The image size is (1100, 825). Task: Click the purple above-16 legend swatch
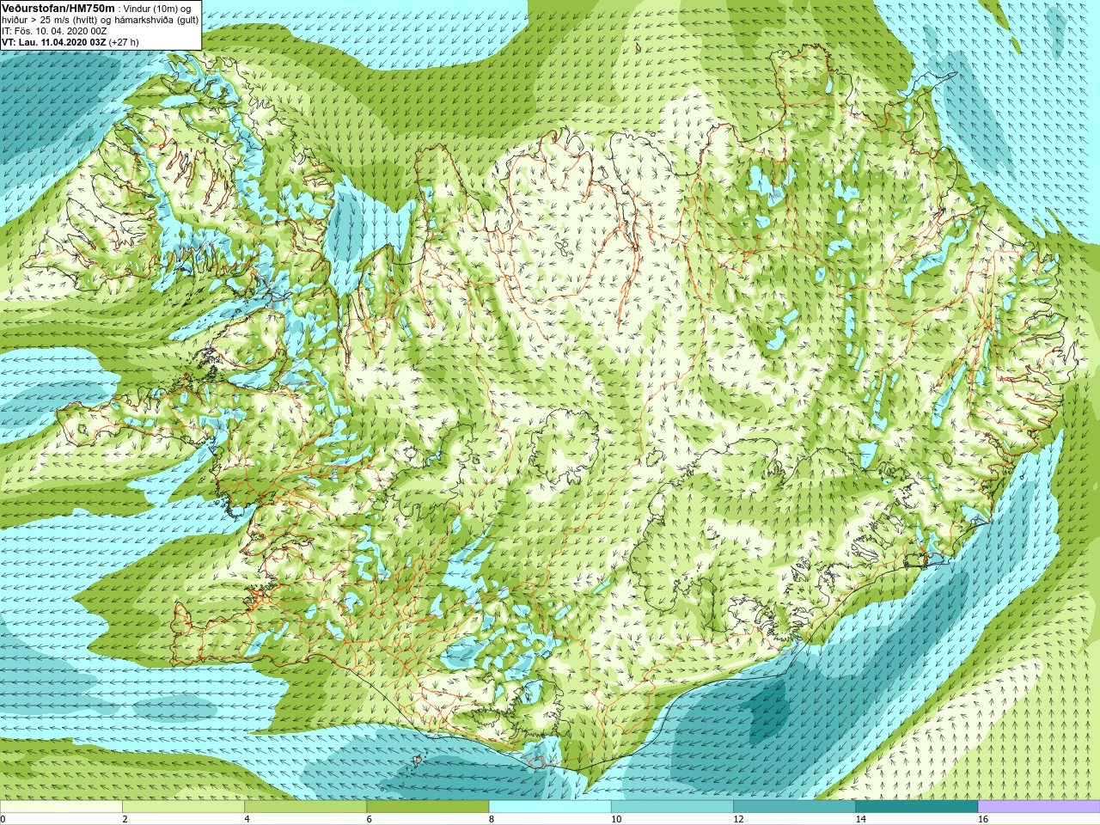pyautogui.click(x=1039, y=807)
